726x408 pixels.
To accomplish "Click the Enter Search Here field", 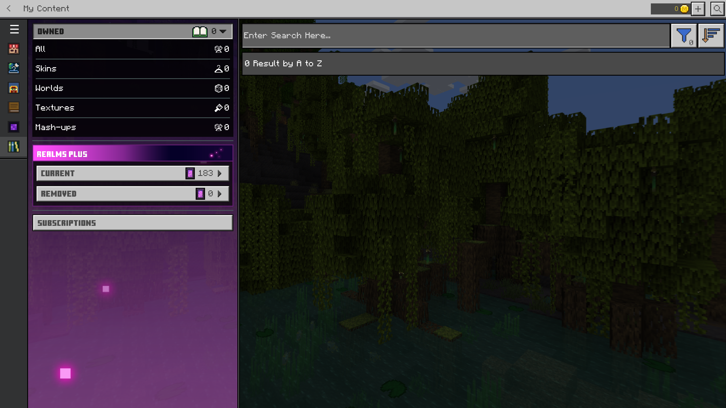I will 455,36.
